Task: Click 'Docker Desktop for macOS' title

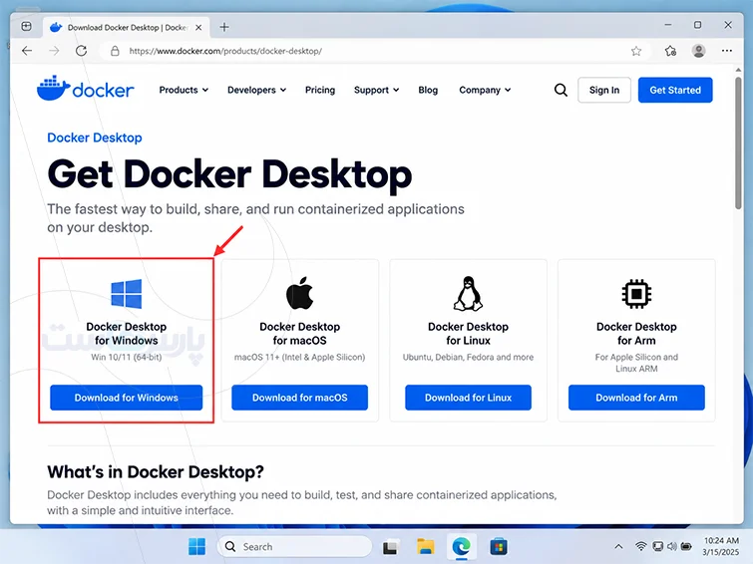Action: tap(299, 333)
